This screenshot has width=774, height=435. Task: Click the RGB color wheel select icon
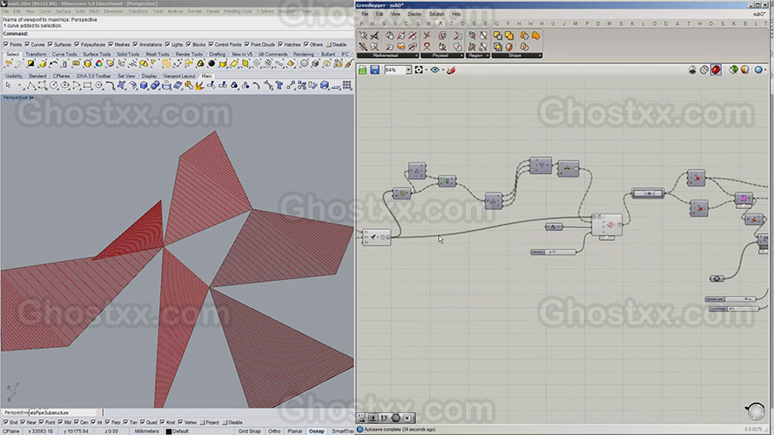(99, 63)
